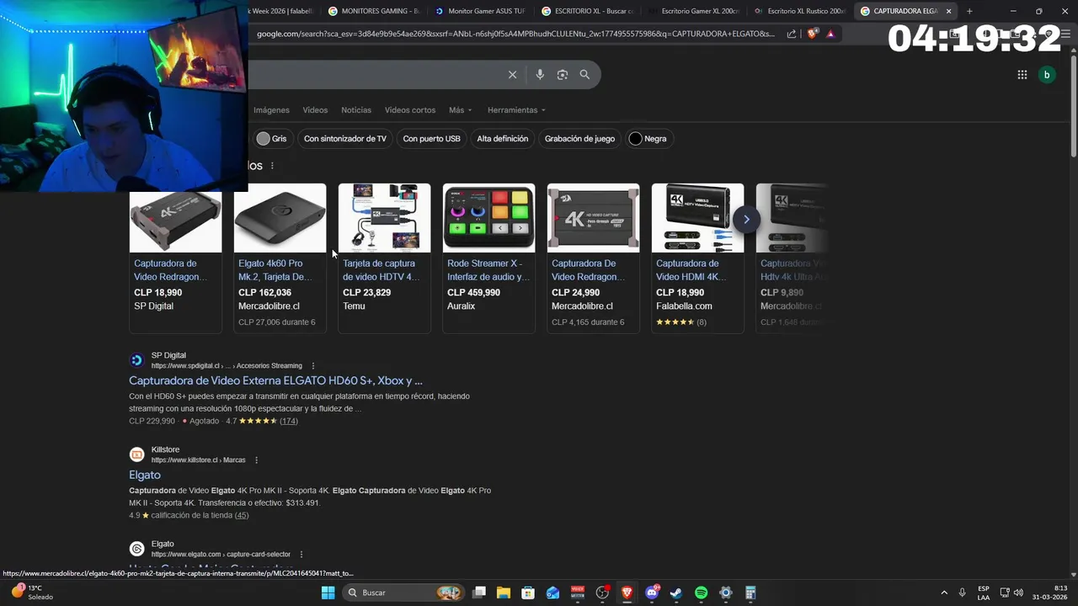Launch Steam from the taskbar
The image size is (1078, 606).
click(676, 593)
